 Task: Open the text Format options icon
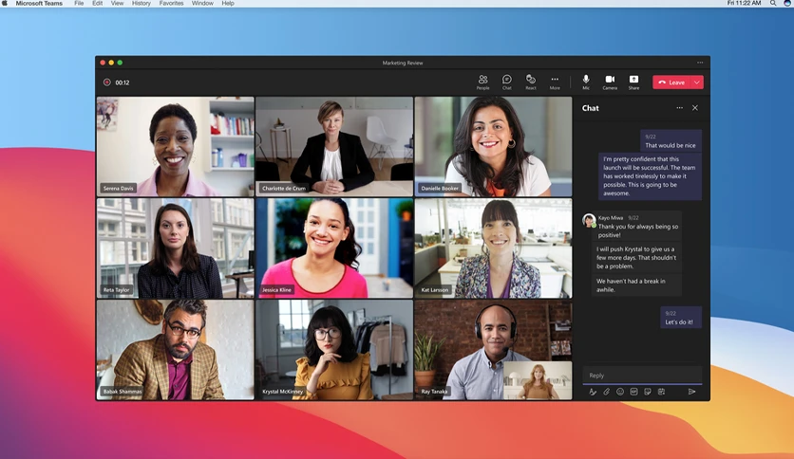point(593,392)
